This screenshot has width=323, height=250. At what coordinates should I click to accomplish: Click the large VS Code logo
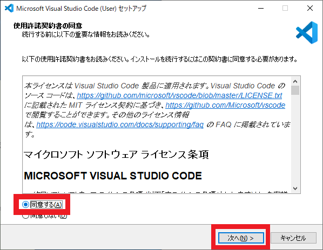tap(307, 32)
